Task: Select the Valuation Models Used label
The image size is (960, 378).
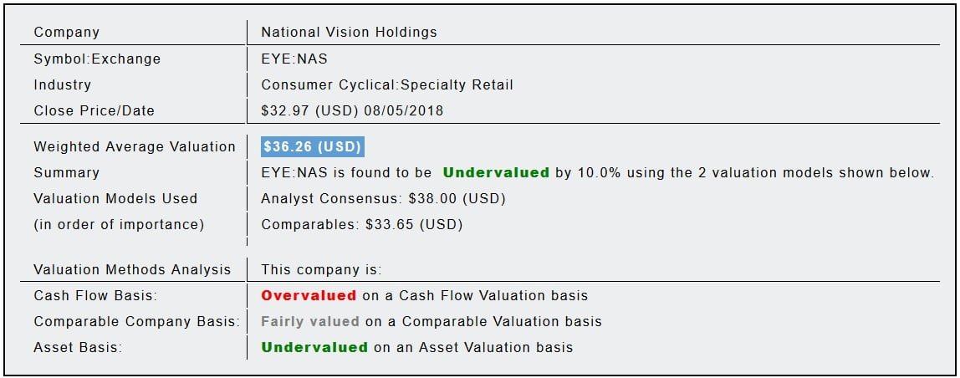Action: point(115,198)
